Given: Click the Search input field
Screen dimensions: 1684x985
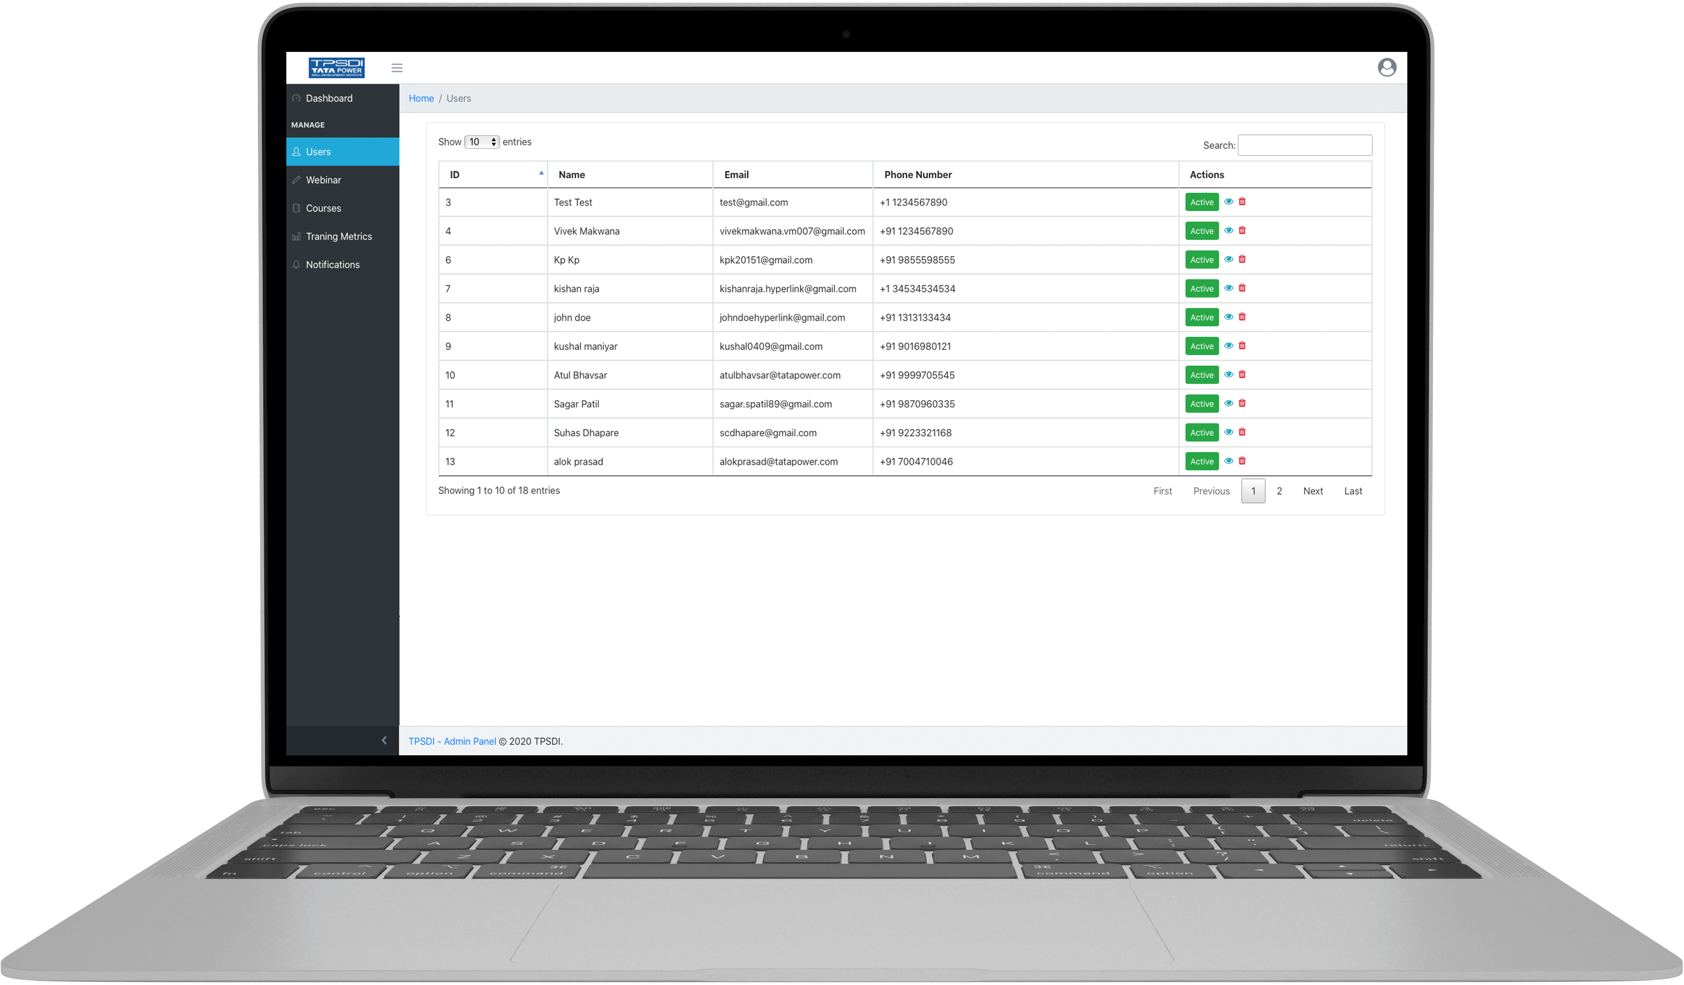Looking at the screenshot, I should click(1305, 145).
